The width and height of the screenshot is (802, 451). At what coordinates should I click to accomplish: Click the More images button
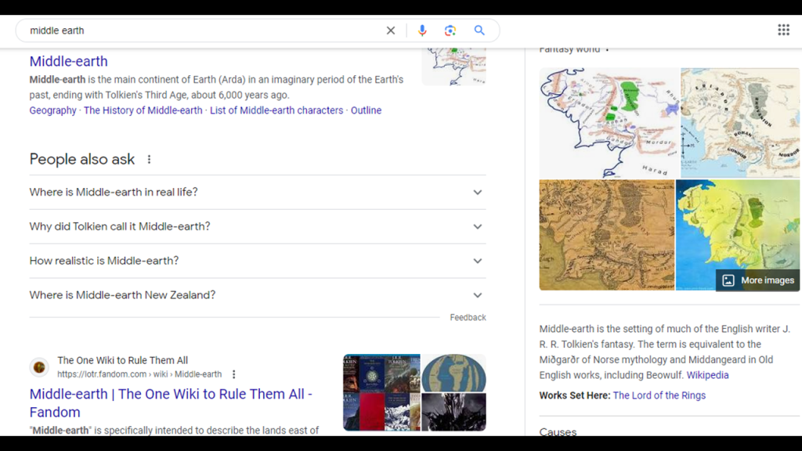[x=757, y=280]
